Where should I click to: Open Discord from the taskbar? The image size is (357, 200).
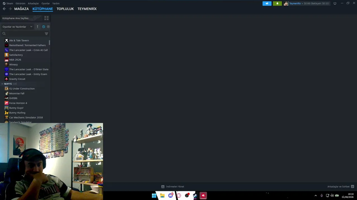click(170, 196)
